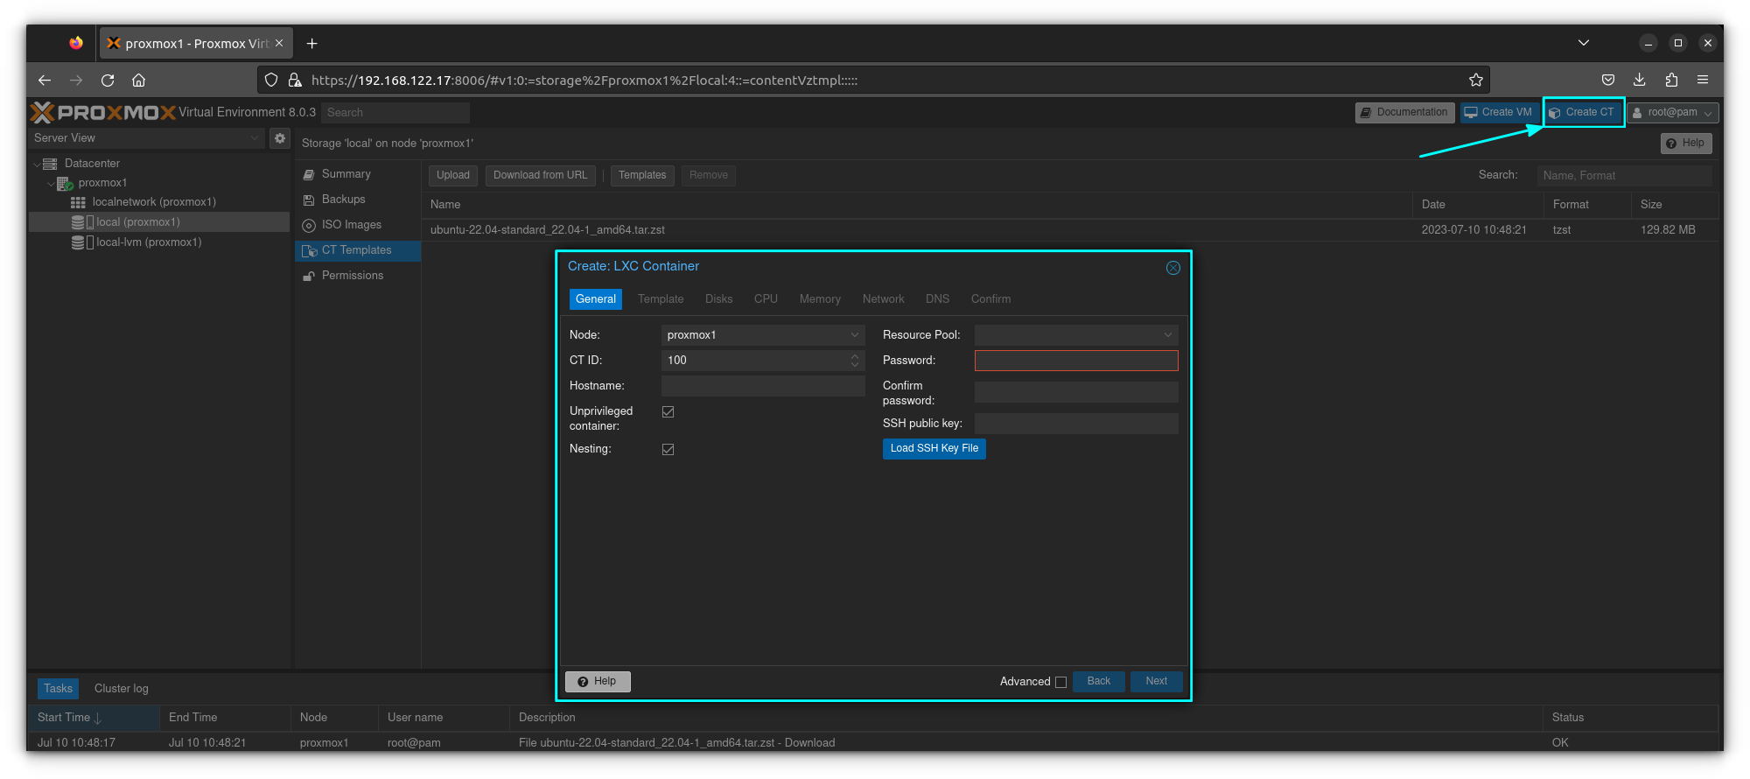Click Next in the container dialog
1750x779 pixels.
[x=1157, y=681]
